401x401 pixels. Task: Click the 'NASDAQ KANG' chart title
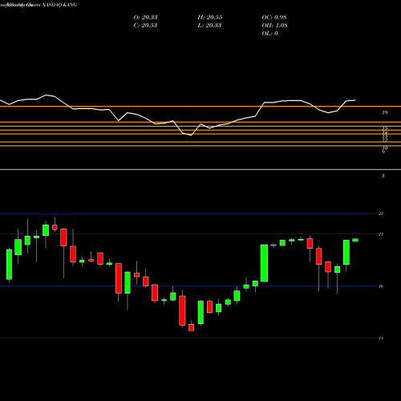[59, 5]
